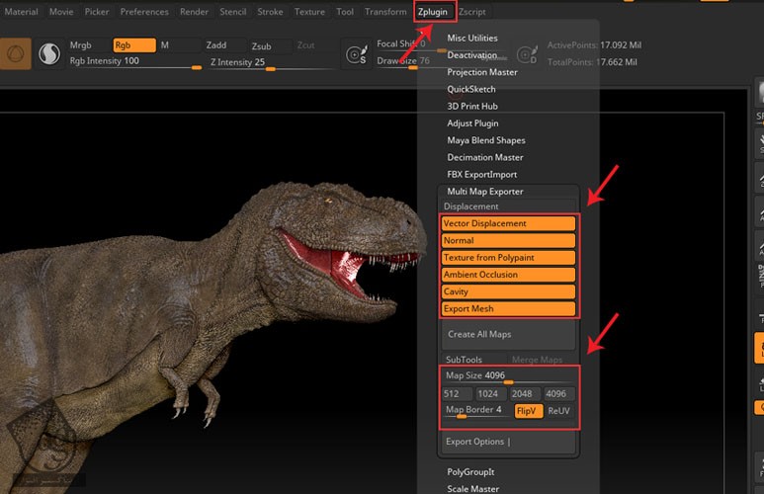Screen dimensions: 764x494
Task: Enable the Rgb paint mode button
Action: pos(133,45)
